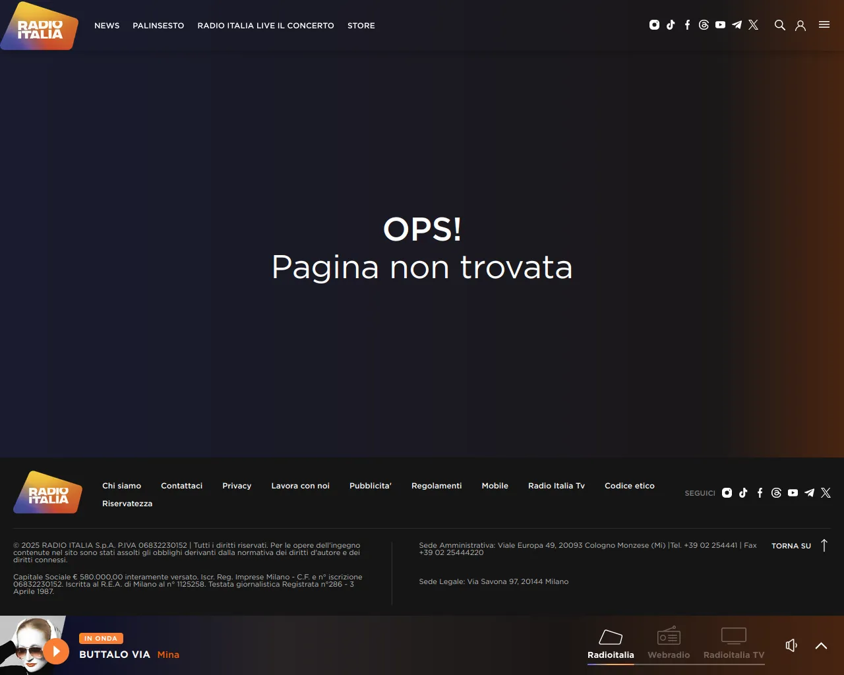Viewport: 844px width, 675px height.
Task: Click the Pagina non trovata message
Action: pos(422,268)
